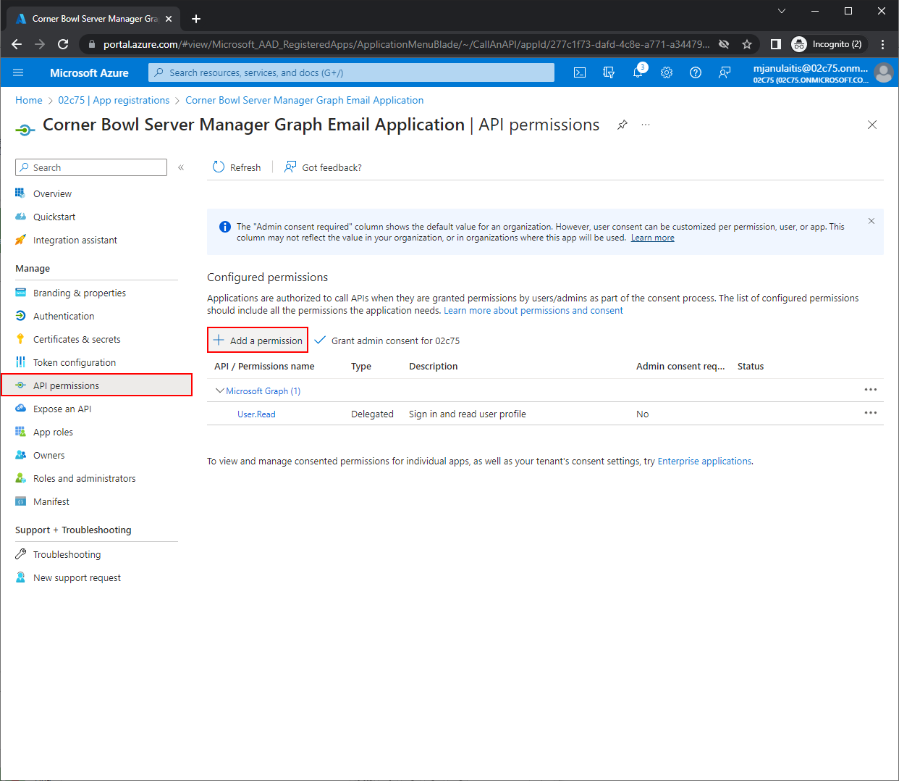Screen dimensions: 899x781
Task: Open directories and subscriptions filter icon
Action: pyautogui.click(x=609, y=72)
